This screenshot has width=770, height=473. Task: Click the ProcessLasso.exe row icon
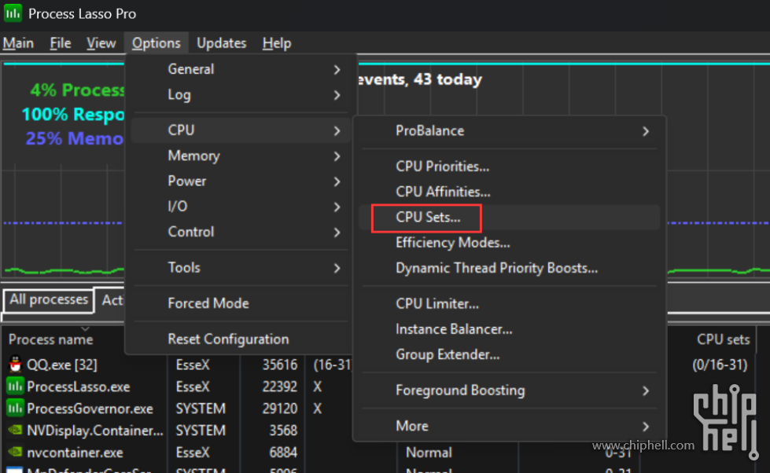(15, 386)
